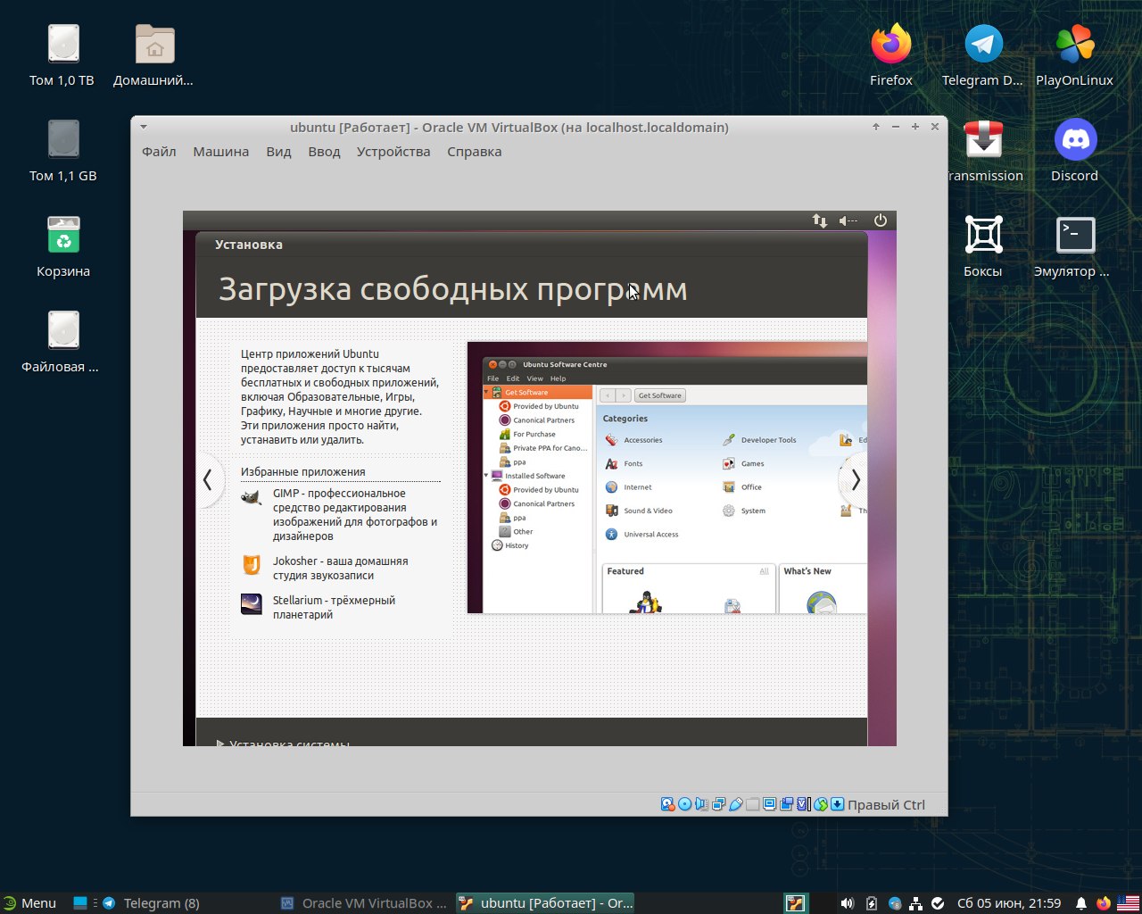Open the Справка menu
This screenshot has width=1142, height=914.
[x=474, y=152]
